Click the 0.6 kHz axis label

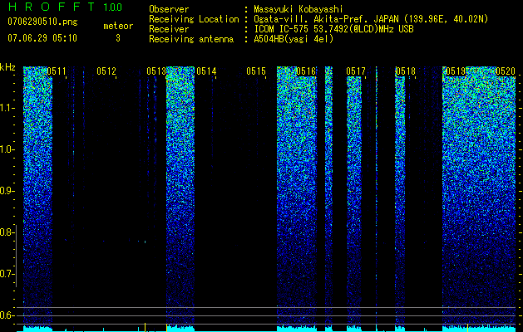(x=7, y=315)
